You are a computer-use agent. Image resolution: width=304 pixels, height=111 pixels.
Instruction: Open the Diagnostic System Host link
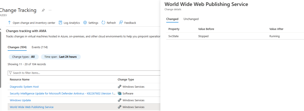[x=24, y=87]
